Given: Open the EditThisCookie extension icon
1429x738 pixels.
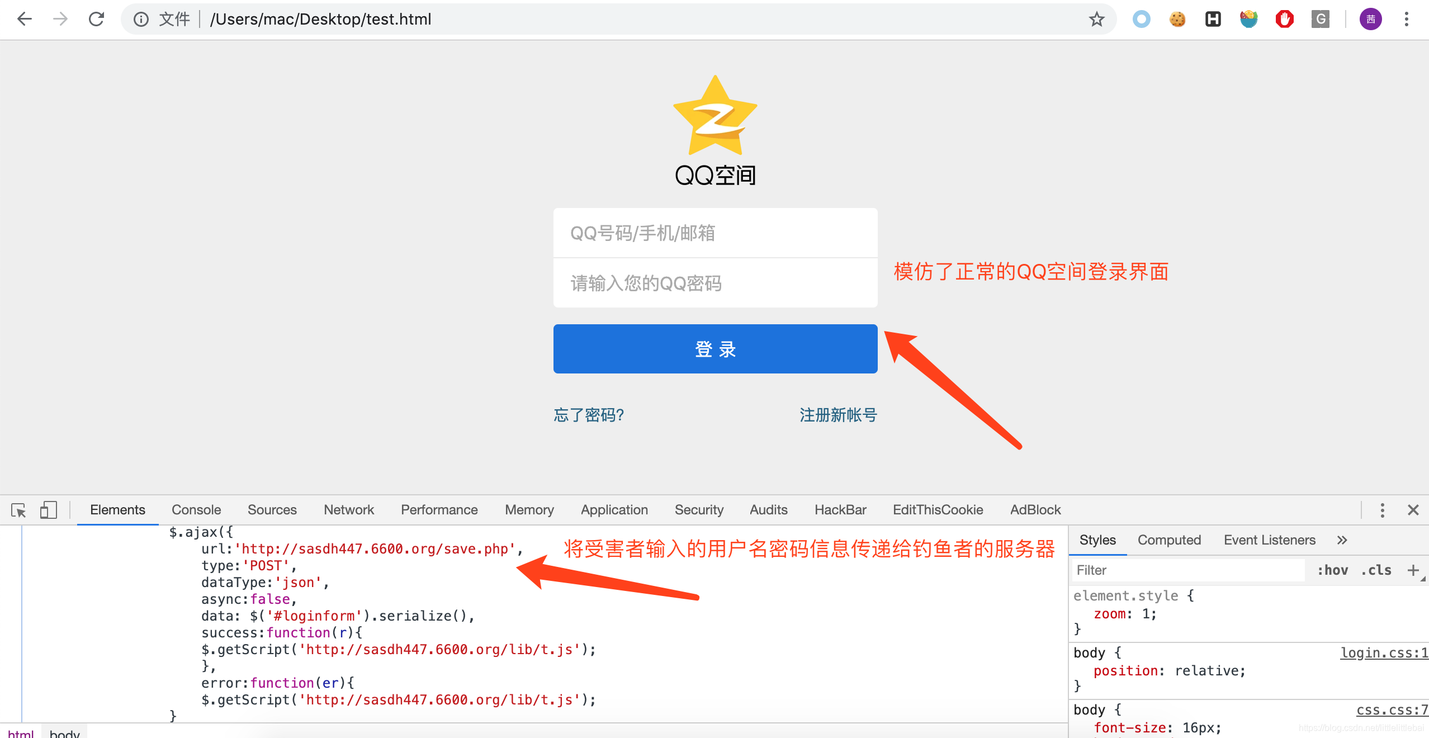Looking at the screenshot, I should (x=1177, y=19).
